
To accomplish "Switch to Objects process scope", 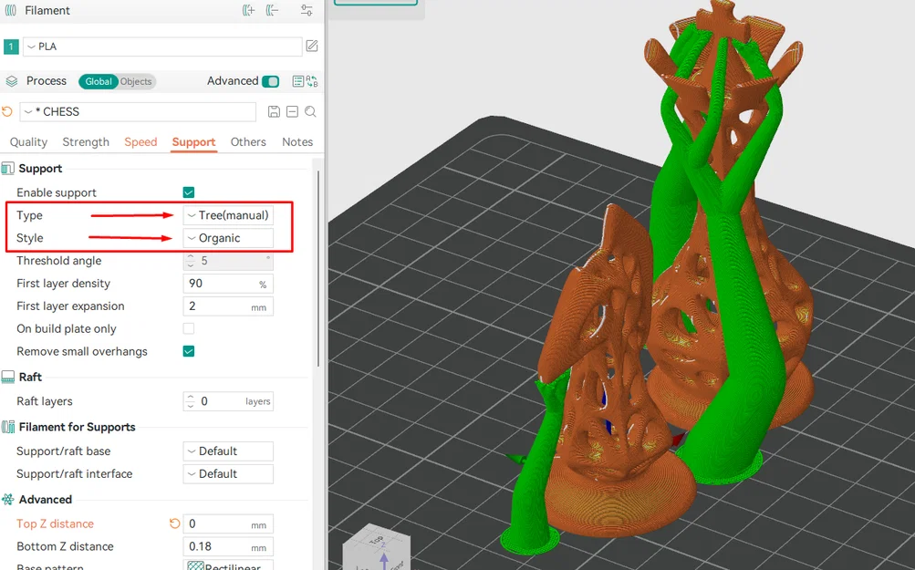I will pyautogui.click(x=135, y=81).
